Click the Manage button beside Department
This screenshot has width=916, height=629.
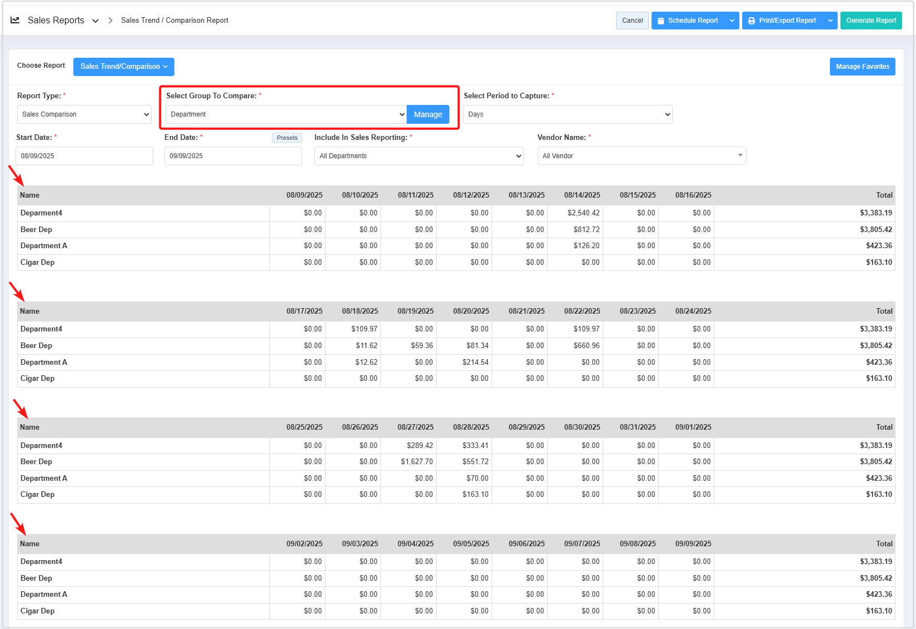pyautogui.click(x=428, y=114)
